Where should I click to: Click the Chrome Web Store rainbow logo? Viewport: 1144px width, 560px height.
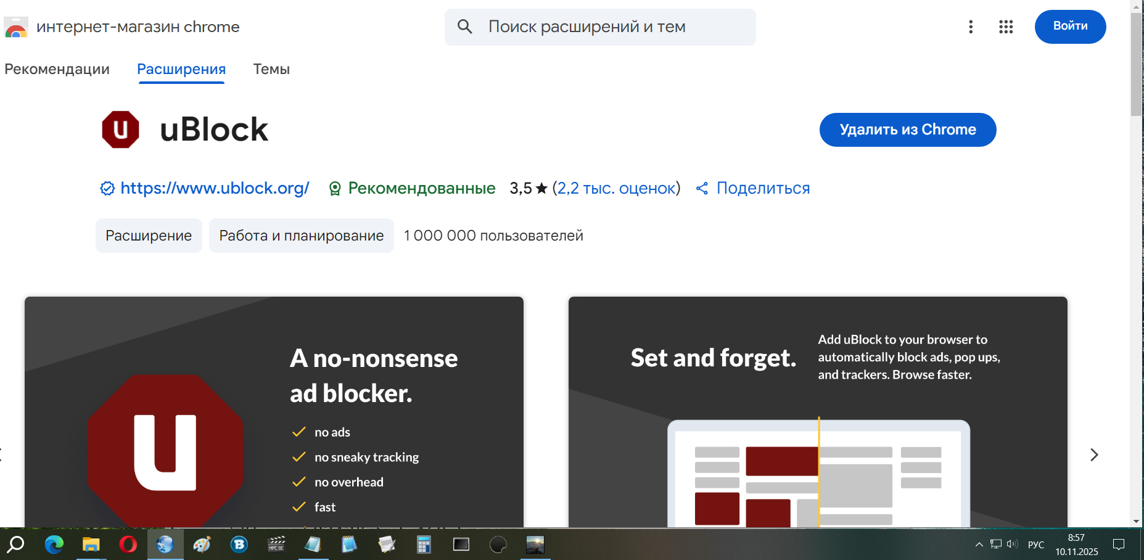coord(16,27)
